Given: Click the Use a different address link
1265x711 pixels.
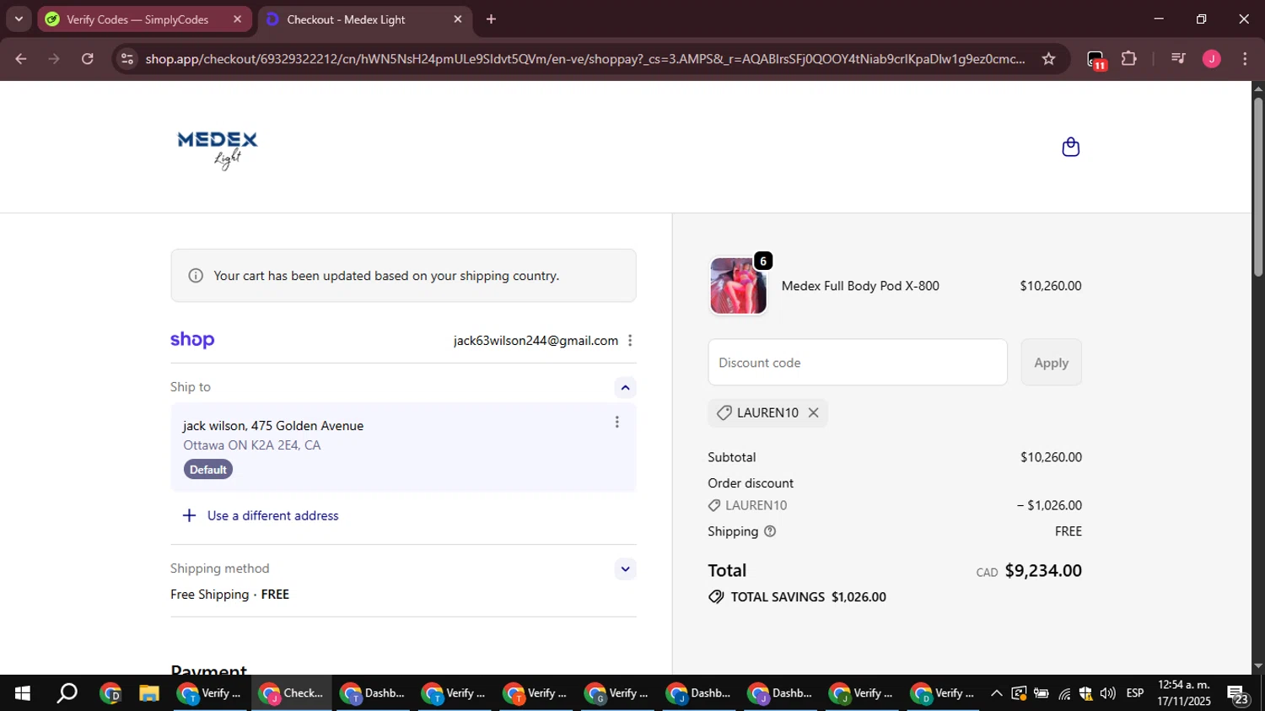Looking at the screenshot, I should (273, 515).
